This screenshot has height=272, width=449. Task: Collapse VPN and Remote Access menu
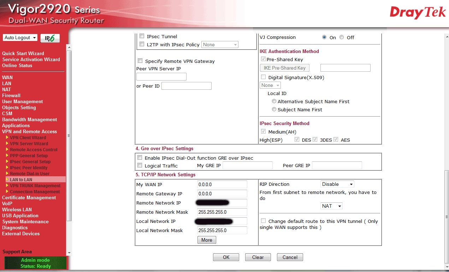click(29, 131)
